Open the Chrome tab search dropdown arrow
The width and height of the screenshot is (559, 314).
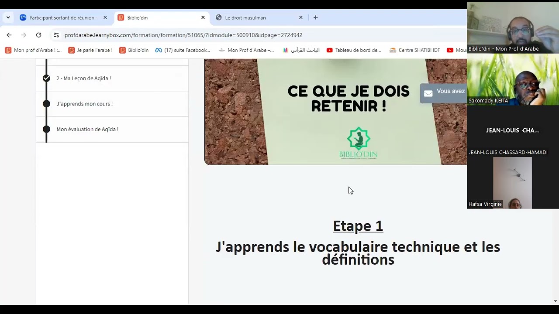pos(8,17)
